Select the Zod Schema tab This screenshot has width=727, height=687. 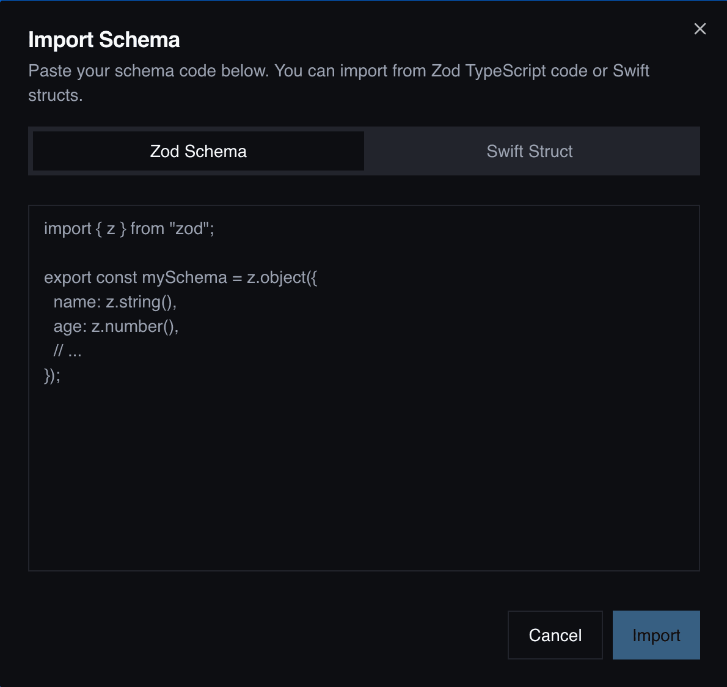tap(197, 151)
